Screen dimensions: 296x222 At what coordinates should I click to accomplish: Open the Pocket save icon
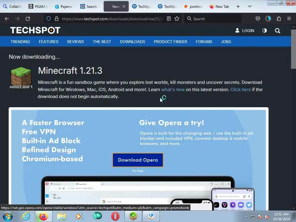pyautogui.click(x=258, y=18)
